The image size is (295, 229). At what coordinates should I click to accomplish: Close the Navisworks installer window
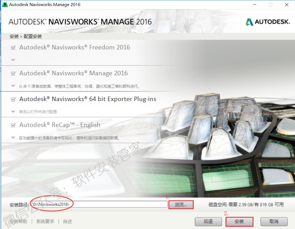coord(286,5)
